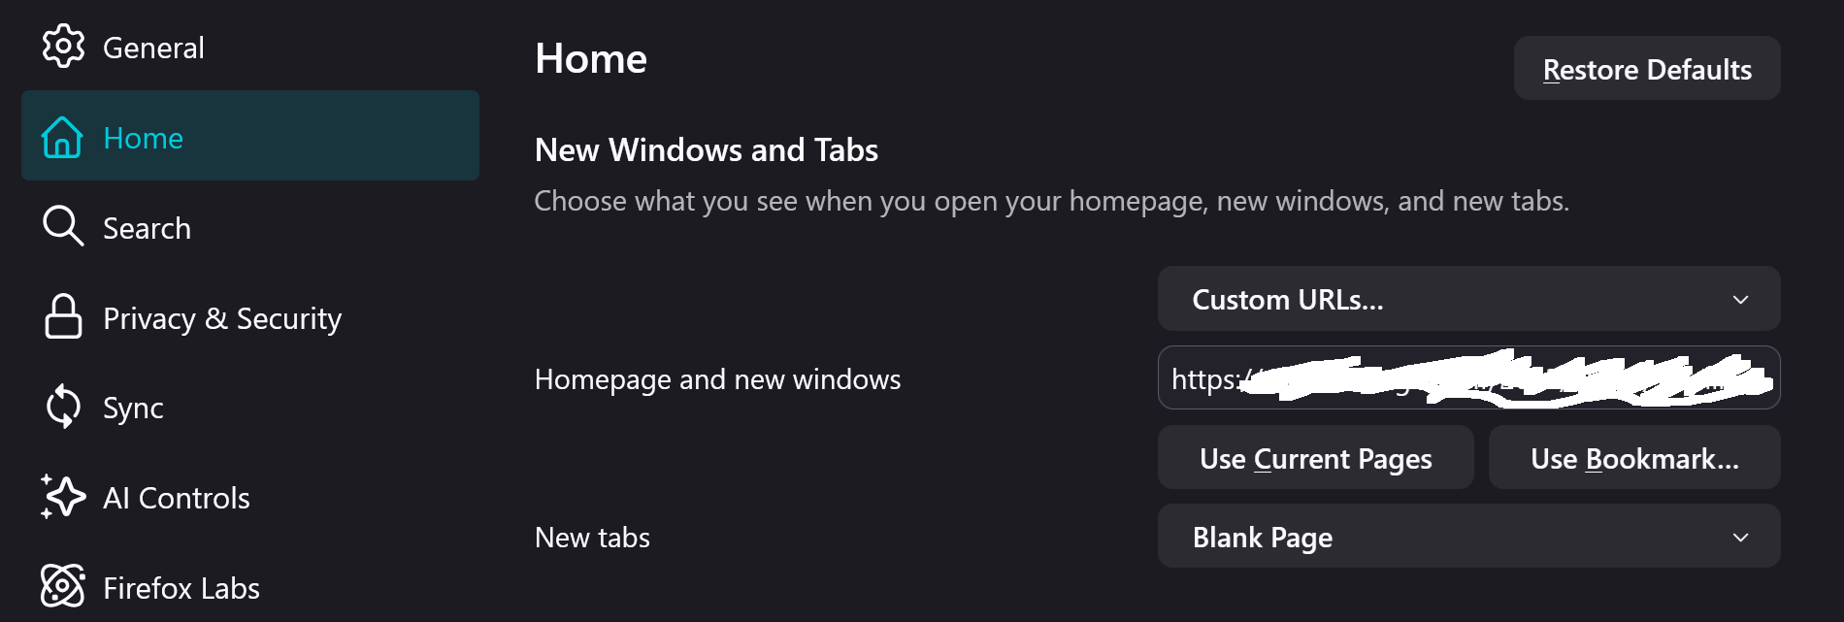Expand the Blank Page new tabs dropdown
The image size is (1844, 622).
1467,537
